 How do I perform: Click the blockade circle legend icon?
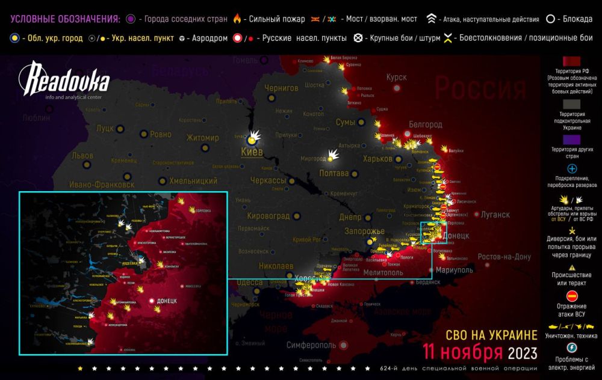click(550, 19)
